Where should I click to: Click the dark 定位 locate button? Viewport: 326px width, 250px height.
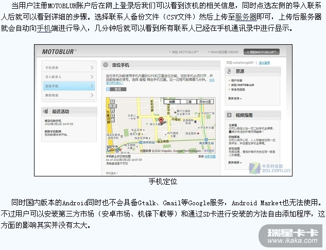coord(118,90)
